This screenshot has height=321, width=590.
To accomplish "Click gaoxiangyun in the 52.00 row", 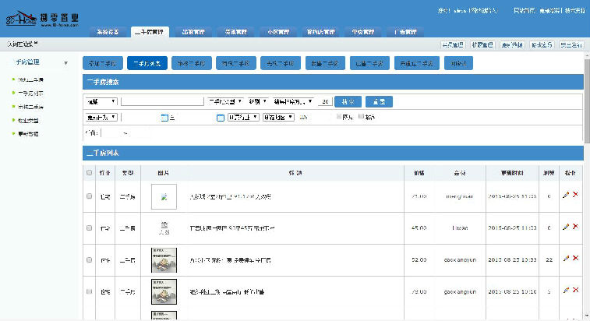I will [x=460, y=260].
